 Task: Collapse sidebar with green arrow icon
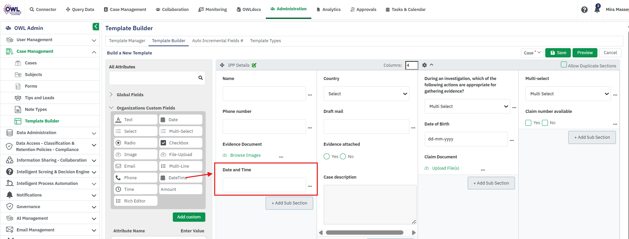tap(96, 27)
